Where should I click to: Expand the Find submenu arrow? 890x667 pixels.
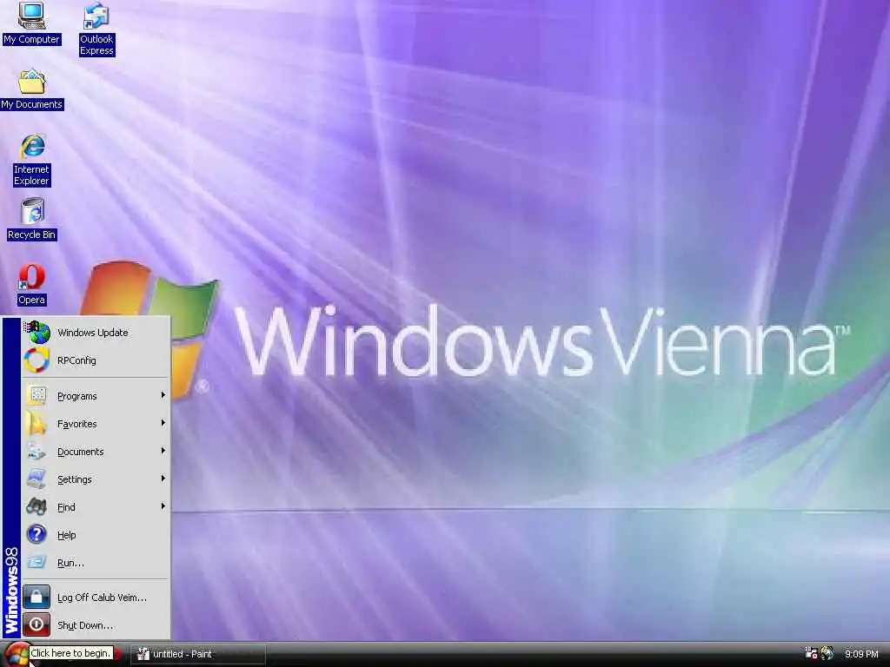(x=163, y=506)
